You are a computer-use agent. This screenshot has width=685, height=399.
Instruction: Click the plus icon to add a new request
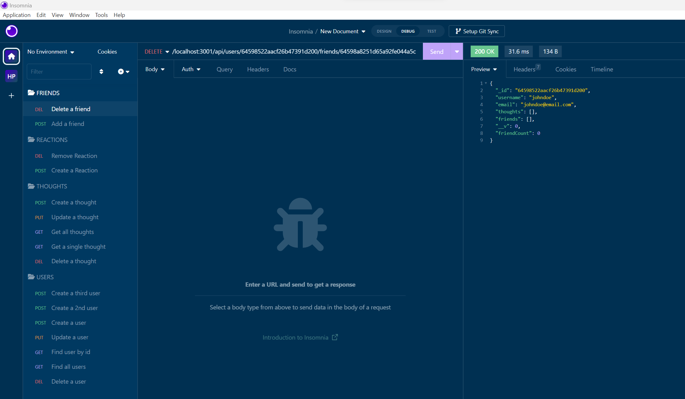click(x=121, y=71)
